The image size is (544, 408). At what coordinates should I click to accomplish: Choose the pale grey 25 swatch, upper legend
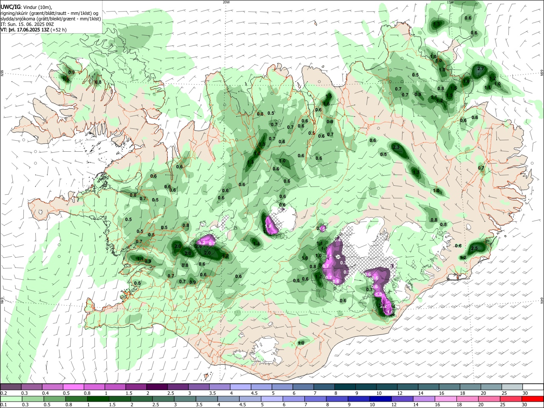coord(513,387)
